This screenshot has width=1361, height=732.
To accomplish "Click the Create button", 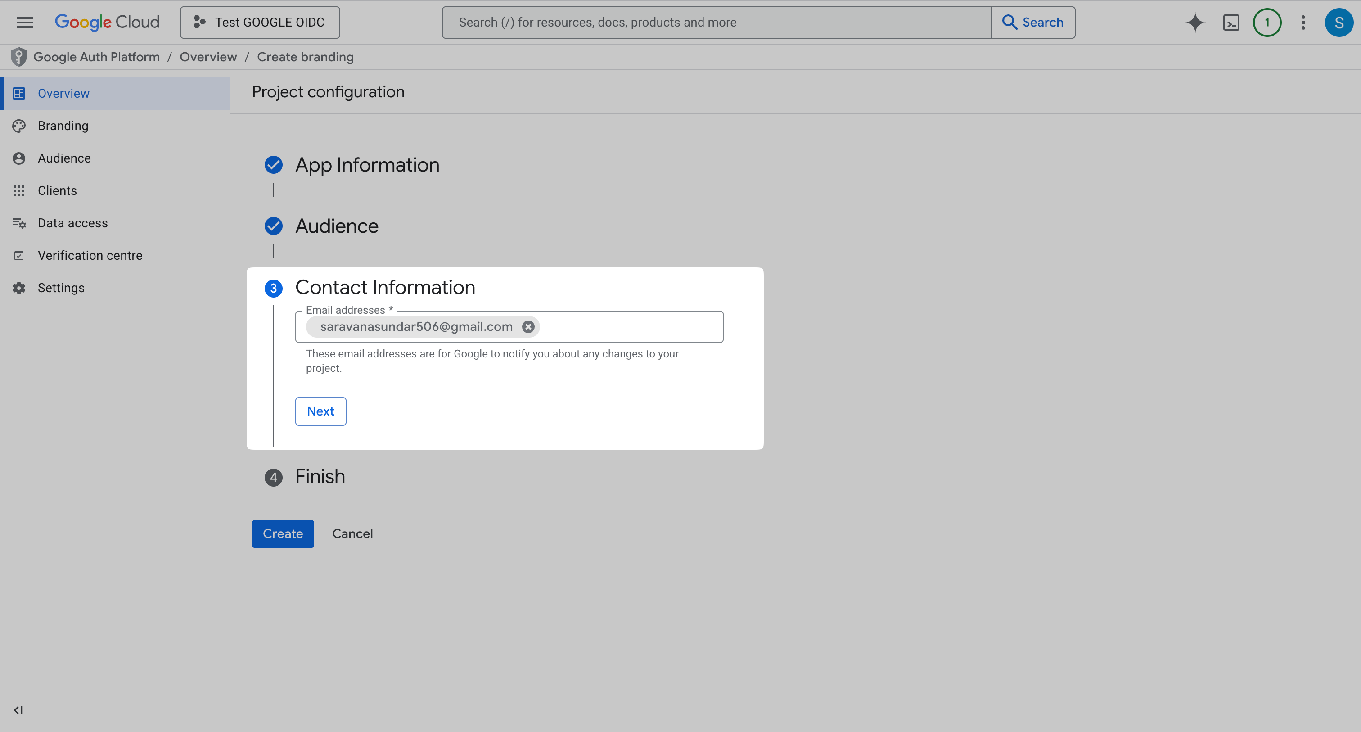I will 283,534.
